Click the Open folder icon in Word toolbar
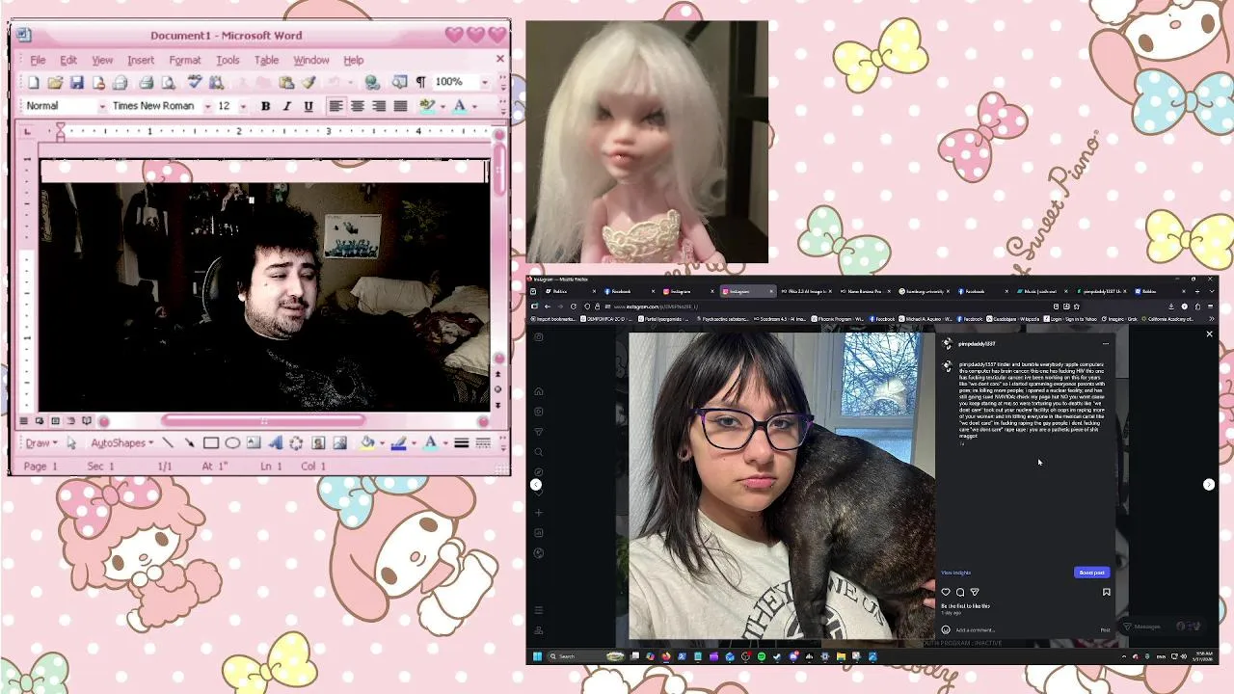The height and width of the screenshot is (694, 1234). pos(55,83)
